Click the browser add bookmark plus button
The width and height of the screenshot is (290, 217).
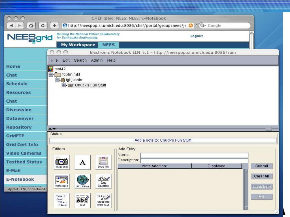coord(54,25)
